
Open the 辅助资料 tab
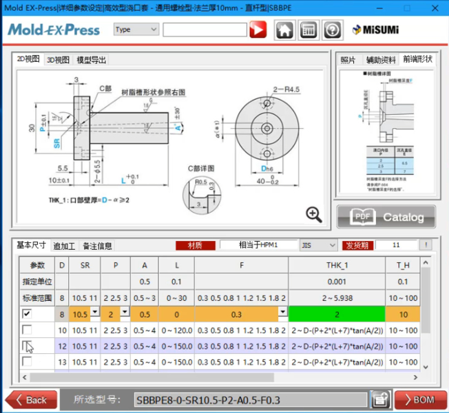point(381,60)
